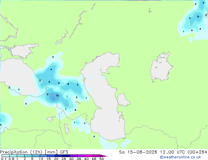Pick the 45–50 mm legend swatch
Viewport: 208px width, 160px height.
[96, 156]
